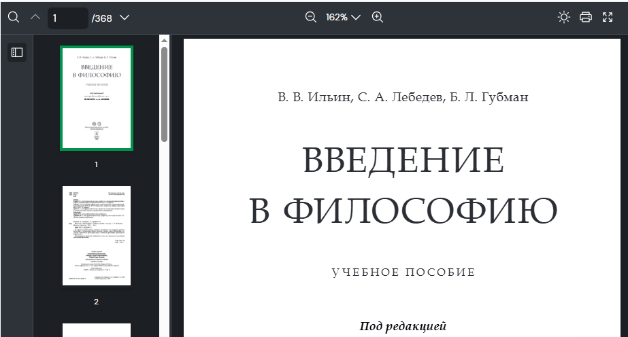Screen dimensions: 628x337
Task: Click the subtitle УЧЕБНОЕ ПОСОБИЕ
Action: [x=403, y=272]
